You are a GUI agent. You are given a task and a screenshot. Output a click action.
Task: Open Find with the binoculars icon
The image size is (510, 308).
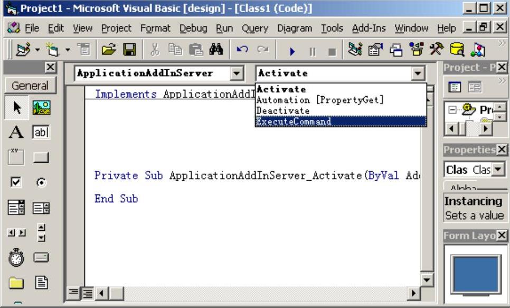pos(216,50)
